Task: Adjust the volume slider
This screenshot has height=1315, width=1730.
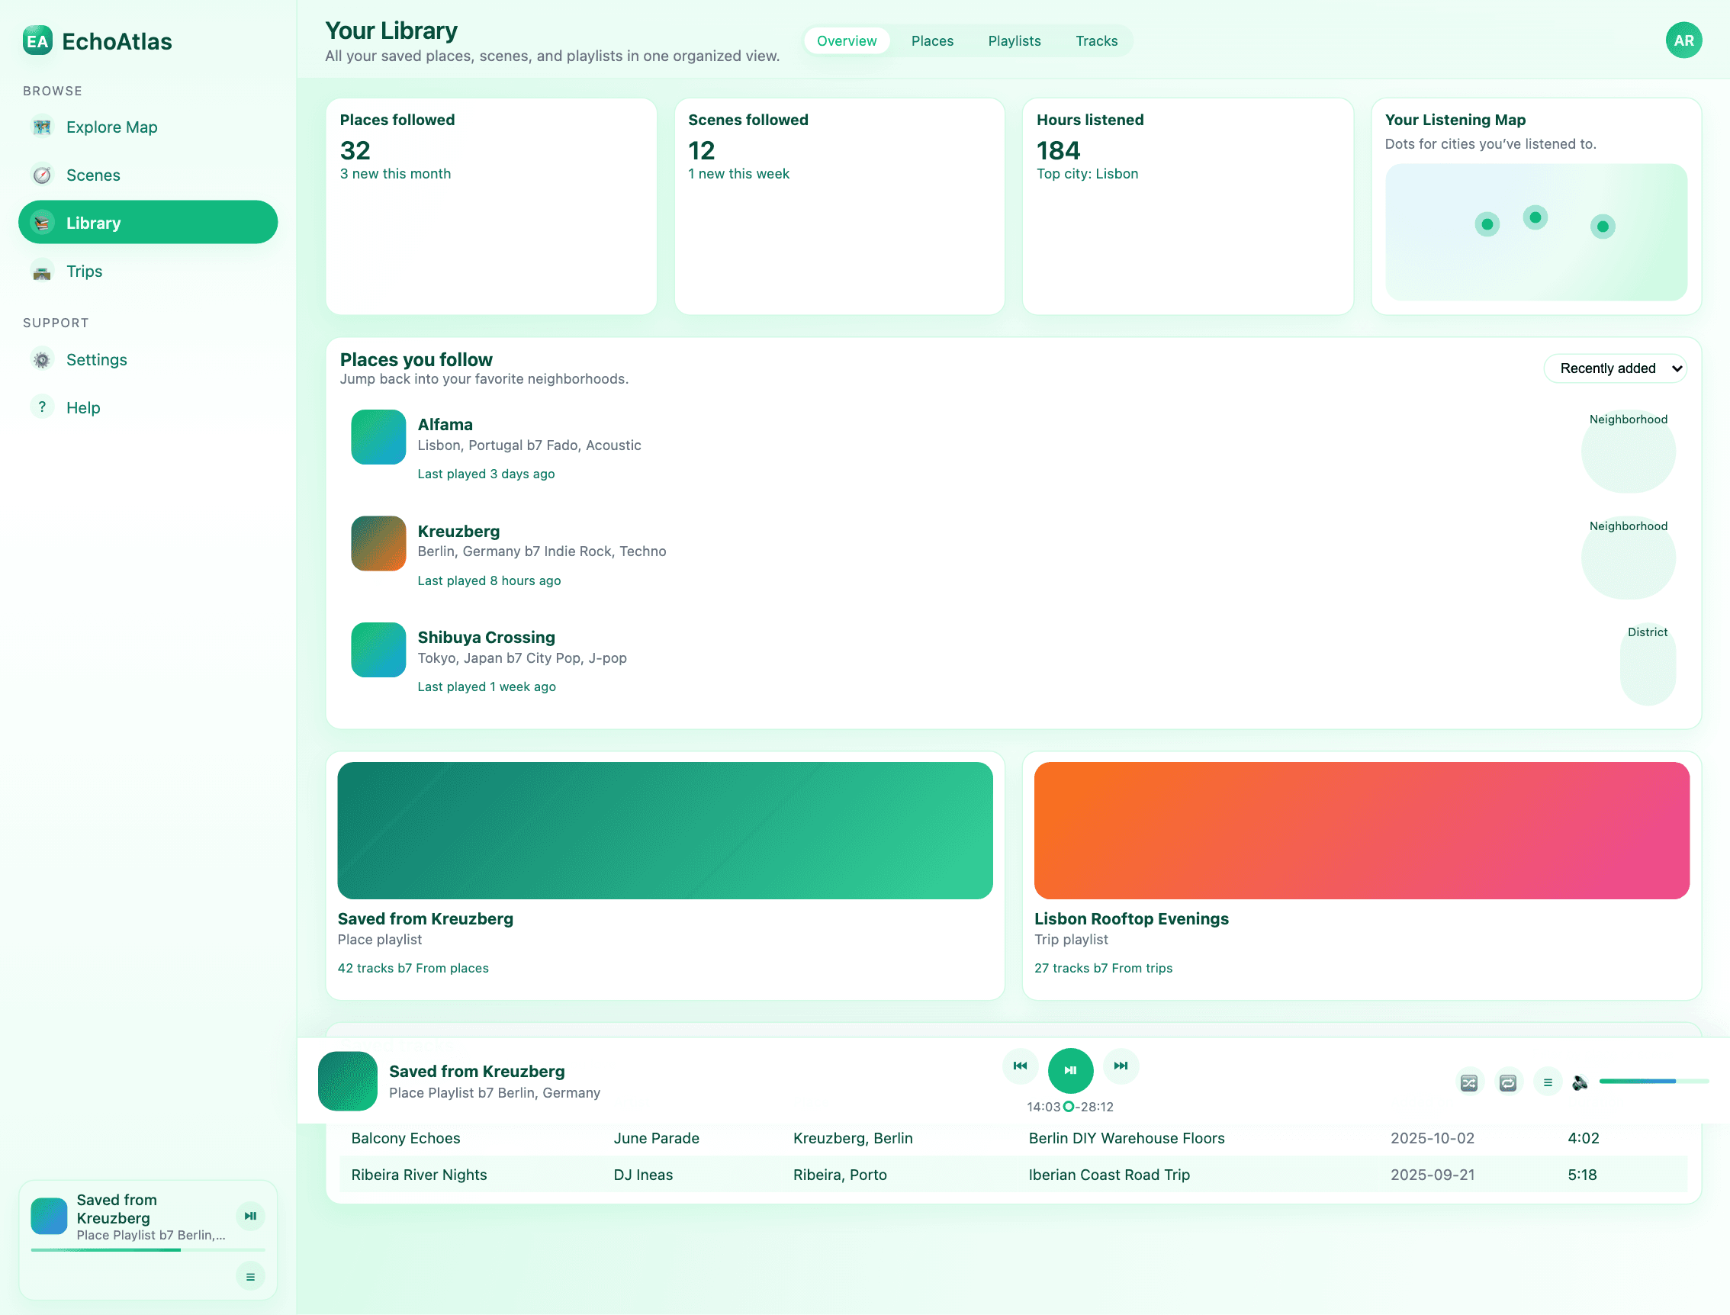Action: point(1653,1082)
